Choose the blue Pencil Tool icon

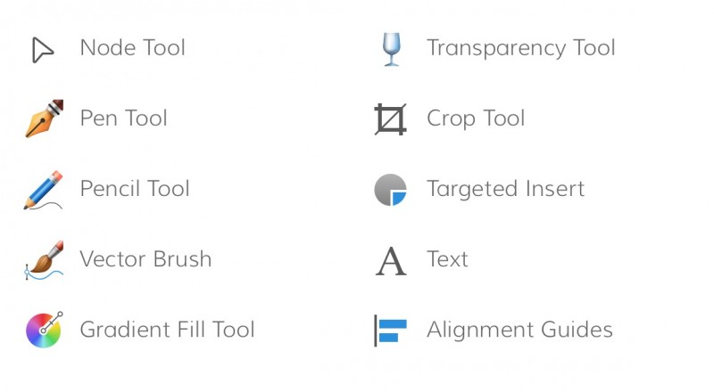tap(43, 190)
